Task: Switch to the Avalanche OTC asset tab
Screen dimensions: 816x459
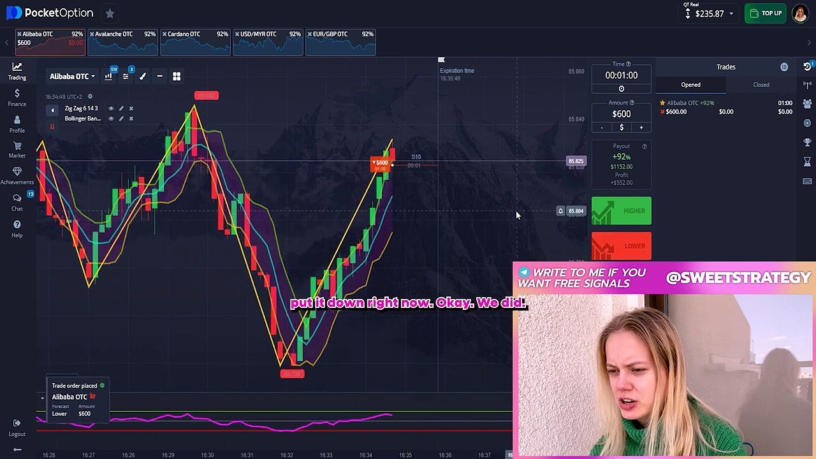Action: click(x=123, y=42)
